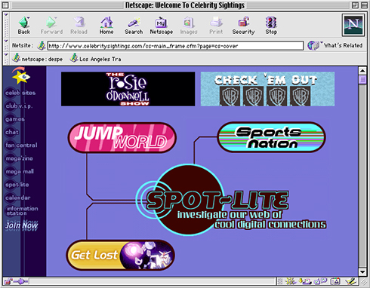This screenshot has width=370, height=288.
Task: Collapse the Netsite location toolbar handle
Action: click(6, 45)
